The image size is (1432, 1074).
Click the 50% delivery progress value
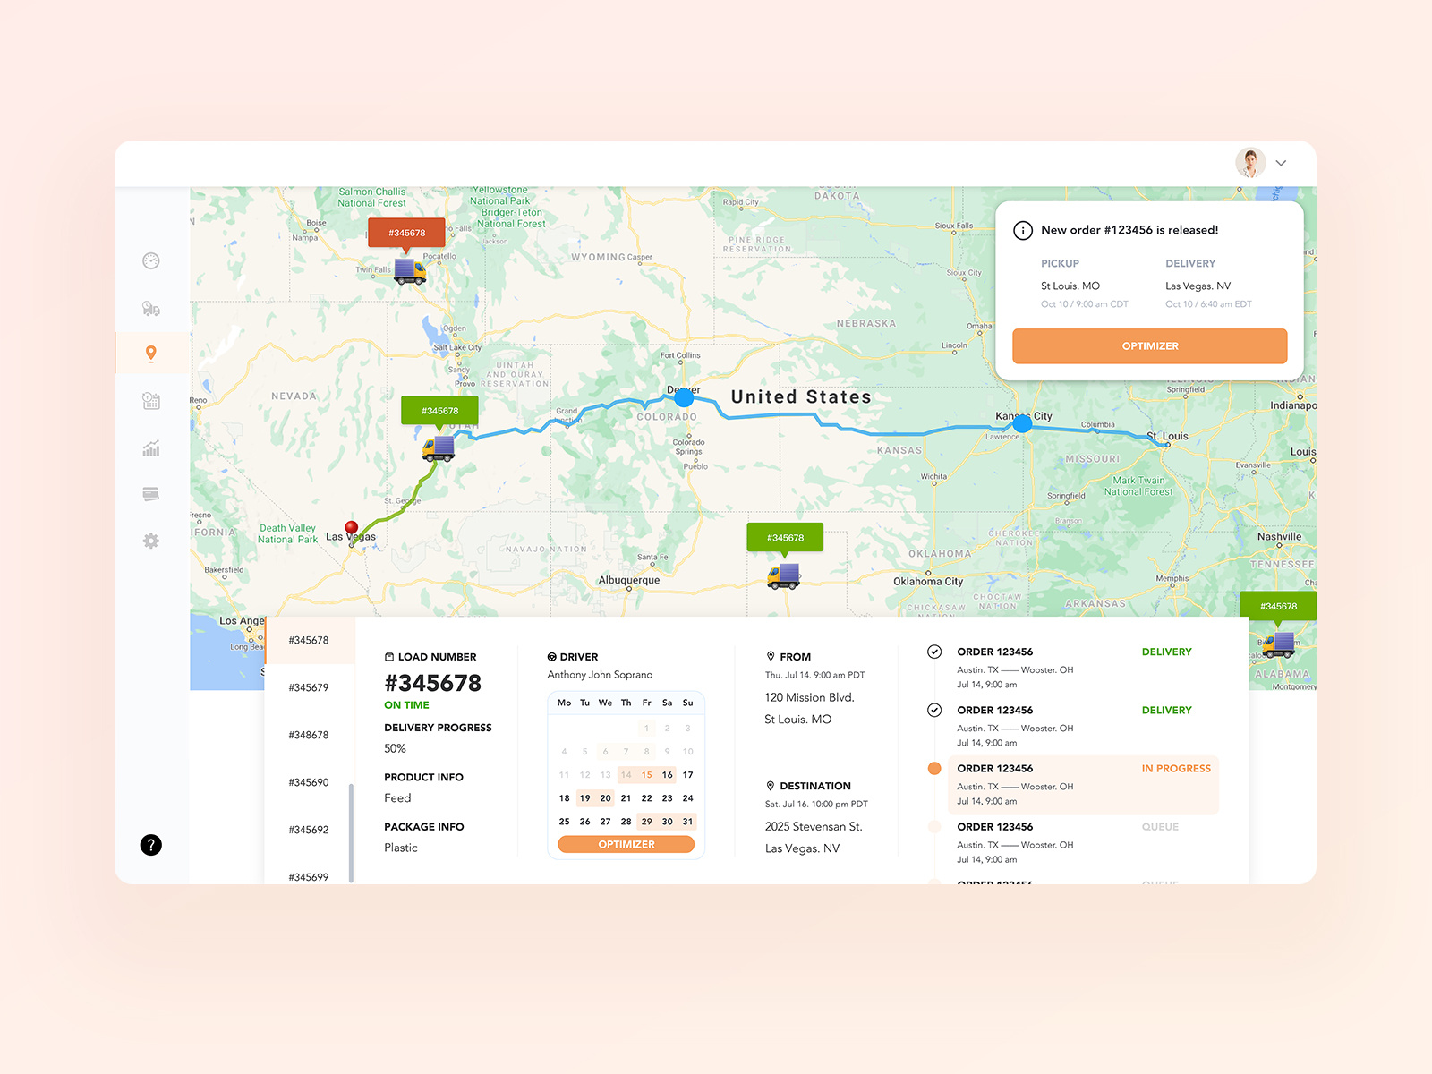tap(395, 748)
